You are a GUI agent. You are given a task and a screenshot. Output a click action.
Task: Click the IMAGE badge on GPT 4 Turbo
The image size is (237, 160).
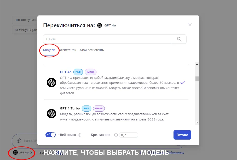99,108
